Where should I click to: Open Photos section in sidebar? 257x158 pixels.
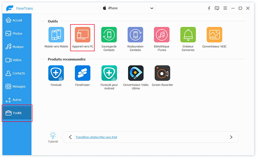coord(17,33)
